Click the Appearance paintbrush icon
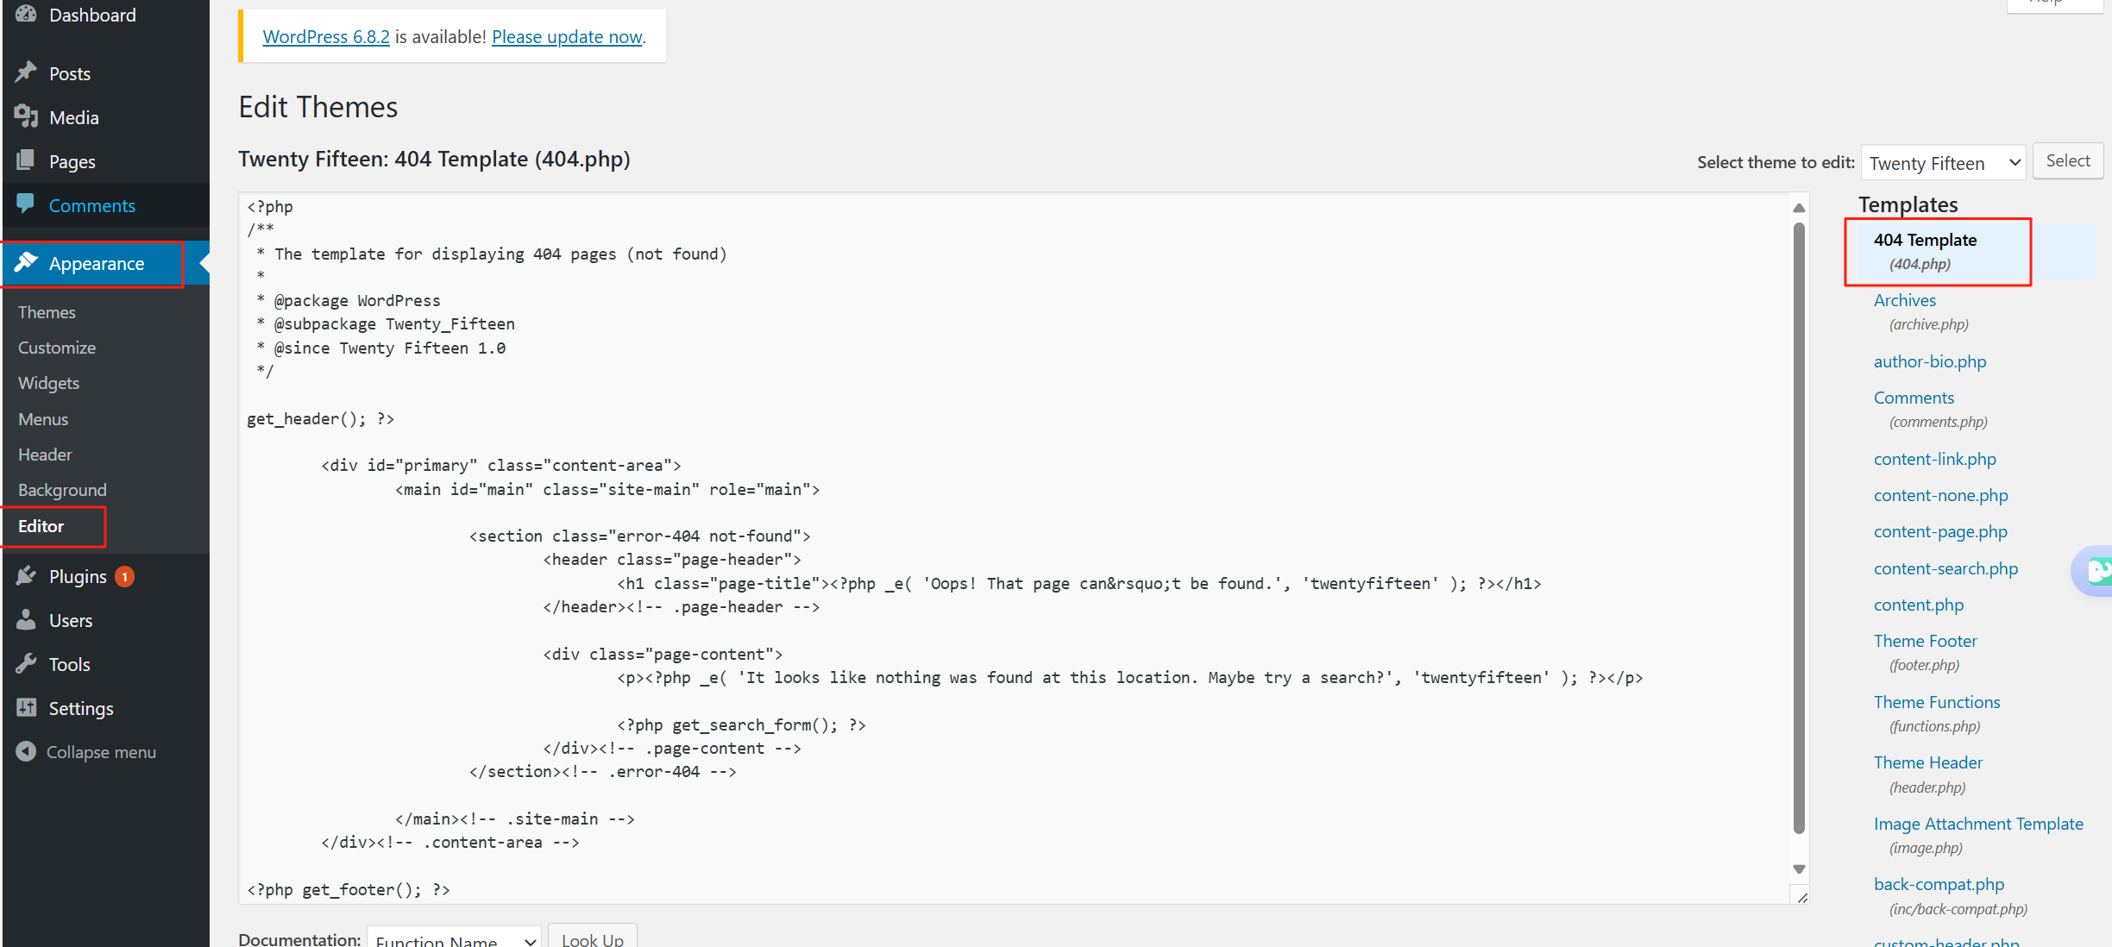Screen dimensions: 2112x947 pos(26,262)
